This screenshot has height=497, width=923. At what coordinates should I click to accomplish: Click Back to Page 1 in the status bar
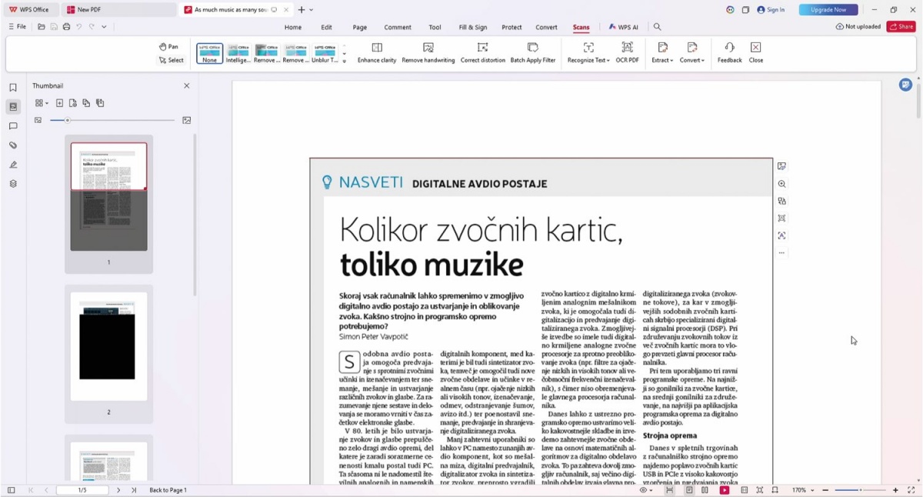[x=168, y=490]
